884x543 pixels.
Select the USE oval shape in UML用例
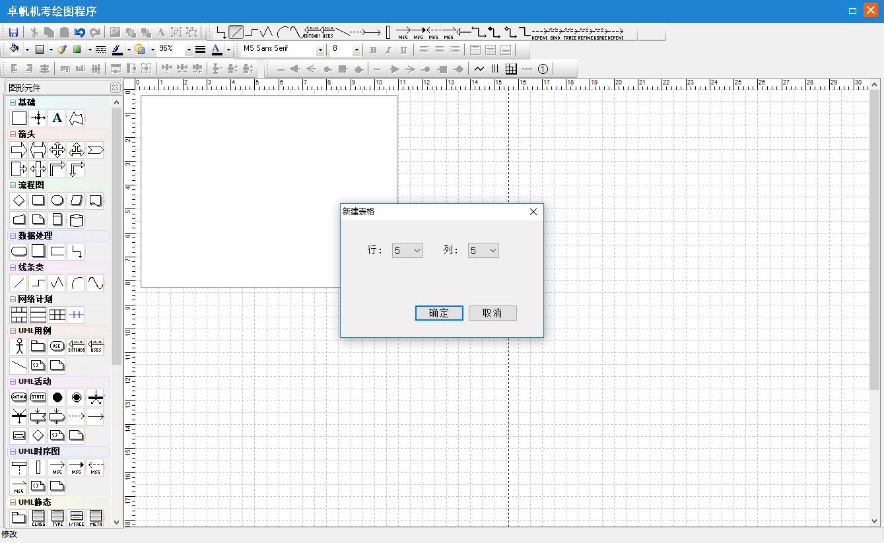57,346
